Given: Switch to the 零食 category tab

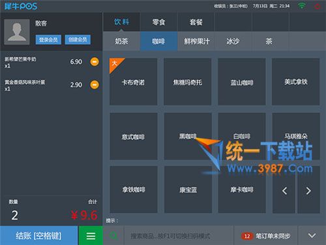Looking at the screenshot, I should pos(159,22).
